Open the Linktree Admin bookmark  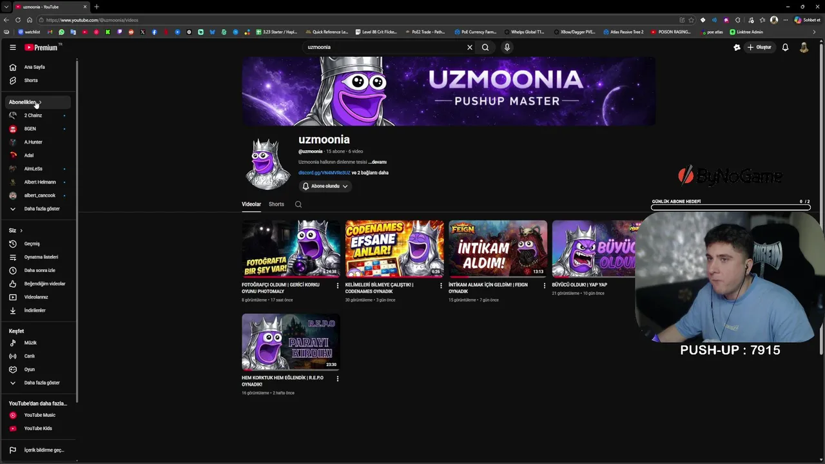tap(746, 32)
